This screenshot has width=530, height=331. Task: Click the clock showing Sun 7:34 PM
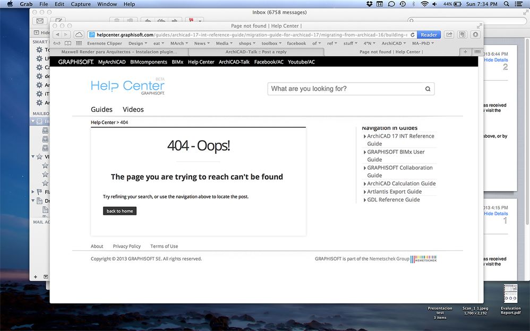[x=482, y=4]
